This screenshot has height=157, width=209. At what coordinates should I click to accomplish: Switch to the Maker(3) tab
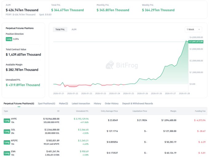pyautogui.click(x=64, y=103)
